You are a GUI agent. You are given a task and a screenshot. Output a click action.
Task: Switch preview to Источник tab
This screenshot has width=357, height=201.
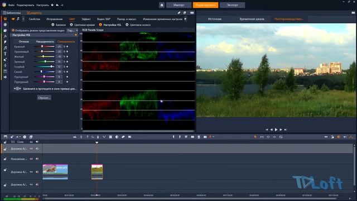point(214,19)
